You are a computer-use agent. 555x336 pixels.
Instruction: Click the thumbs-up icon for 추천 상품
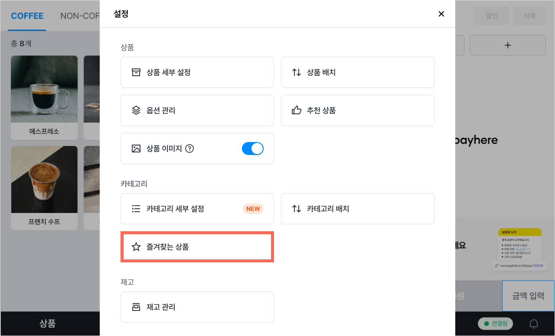(x=297, y=110)
